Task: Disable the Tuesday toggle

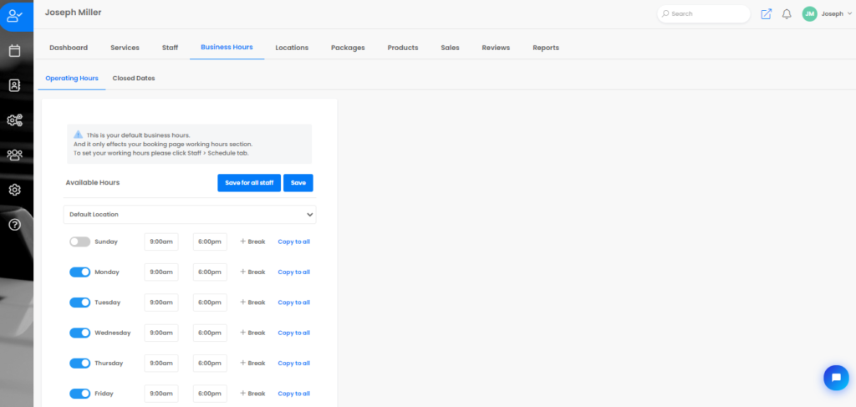Action: (x=79, y=303)
